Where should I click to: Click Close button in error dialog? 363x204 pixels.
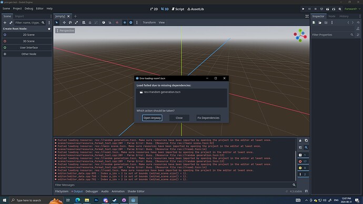click(x=179, y=118)
